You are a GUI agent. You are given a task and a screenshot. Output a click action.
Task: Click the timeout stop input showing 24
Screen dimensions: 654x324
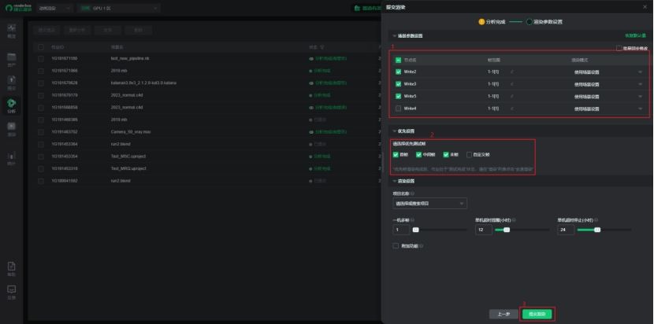pos(566,230)
